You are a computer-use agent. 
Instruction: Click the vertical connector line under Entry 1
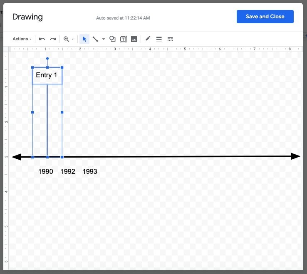click(x=47, y=120)
